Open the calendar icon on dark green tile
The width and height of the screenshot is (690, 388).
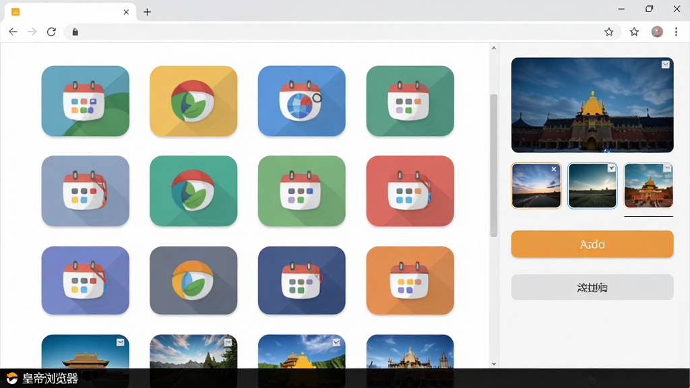(410, 101)
